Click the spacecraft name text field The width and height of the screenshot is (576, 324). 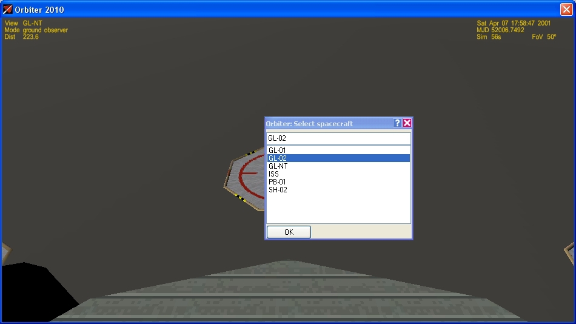338,138
